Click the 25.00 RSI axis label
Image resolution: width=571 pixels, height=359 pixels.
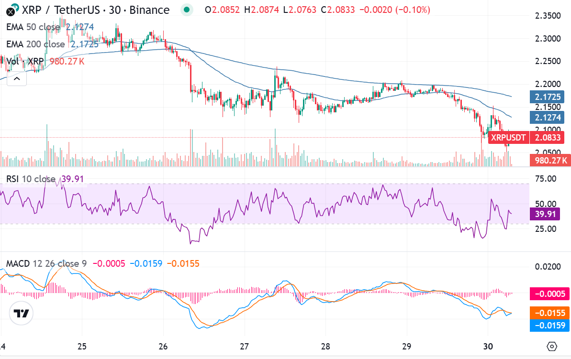(546, 229)
